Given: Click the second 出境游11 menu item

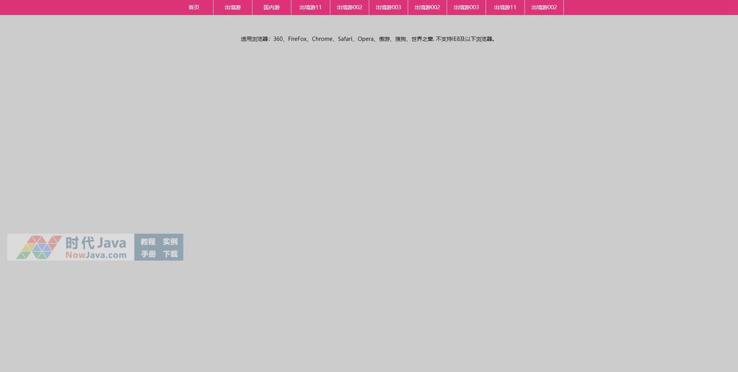Looking at the screenshot, I should [505, 7].
